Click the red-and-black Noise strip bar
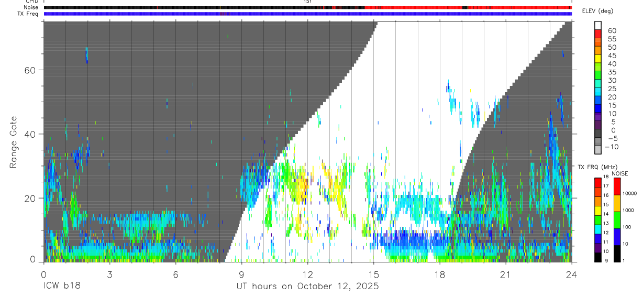The width and height of the screenshot is (643, 297). tap(307, 7)
